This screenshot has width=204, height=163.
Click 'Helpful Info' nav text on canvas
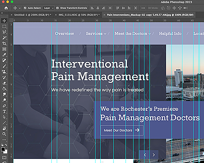(170, 33)
